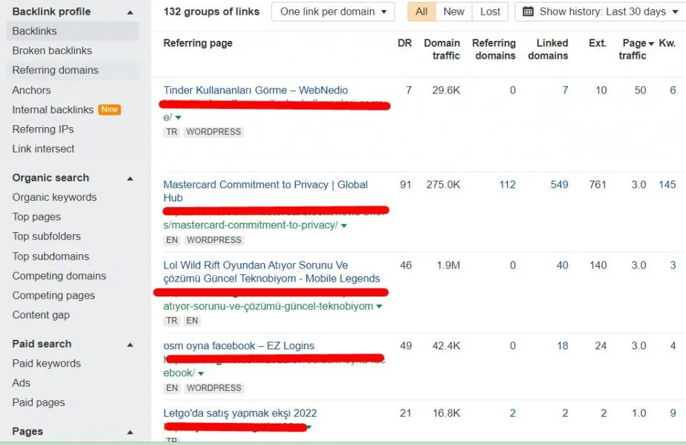The width and height of the screenshot is (686, 445).
Task: Expand URL arrow after ebook/ in osm oyna row
Action: point(201,373)
